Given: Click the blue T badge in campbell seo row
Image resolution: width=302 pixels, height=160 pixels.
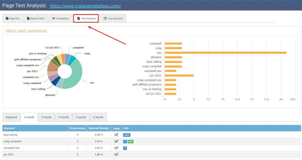Looking at the screenshot, I should click(x=125, y=148).
